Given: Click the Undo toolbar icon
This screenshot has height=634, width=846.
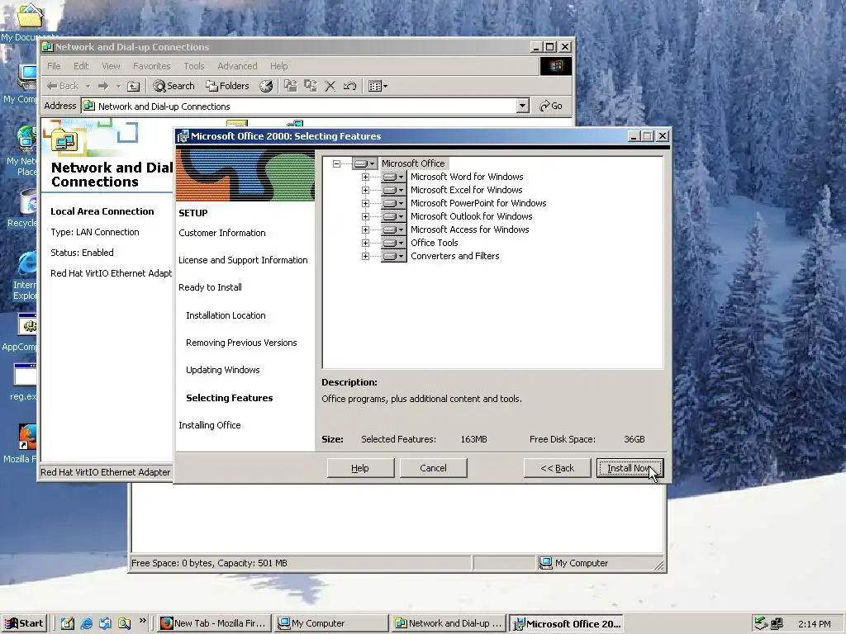Looking at the screenshot, I should point(349,86).
